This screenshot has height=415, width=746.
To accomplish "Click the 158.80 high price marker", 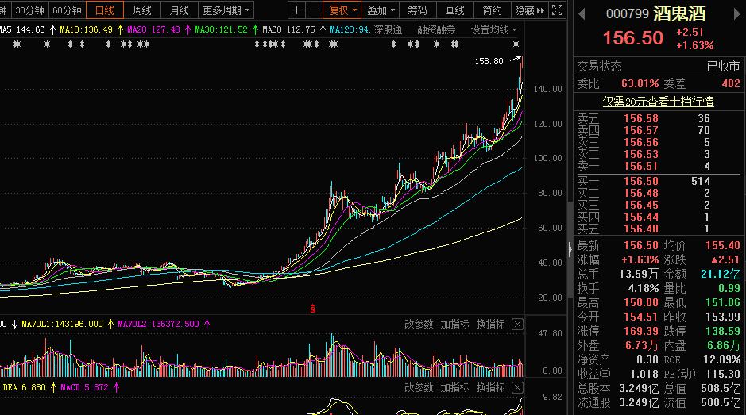I will pos(489,61).
